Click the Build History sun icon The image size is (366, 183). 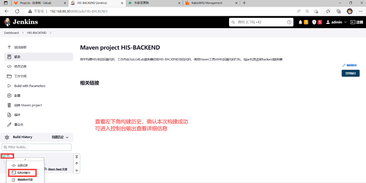(7, 137)
